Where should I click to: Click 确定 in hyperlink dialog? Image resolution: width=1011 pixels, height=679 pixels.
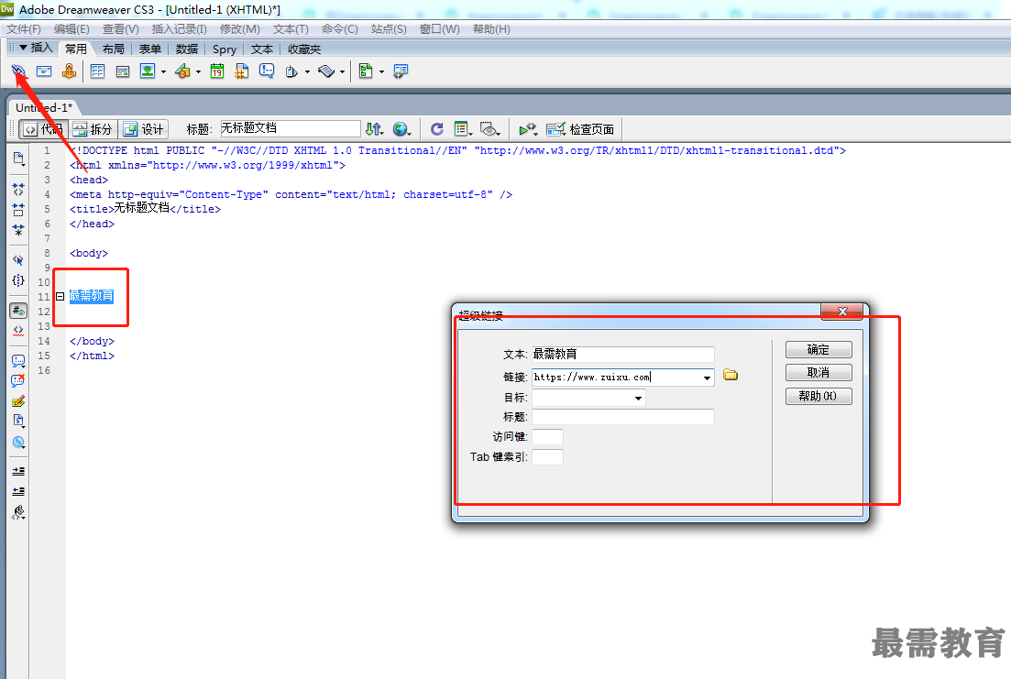point(819,349)
